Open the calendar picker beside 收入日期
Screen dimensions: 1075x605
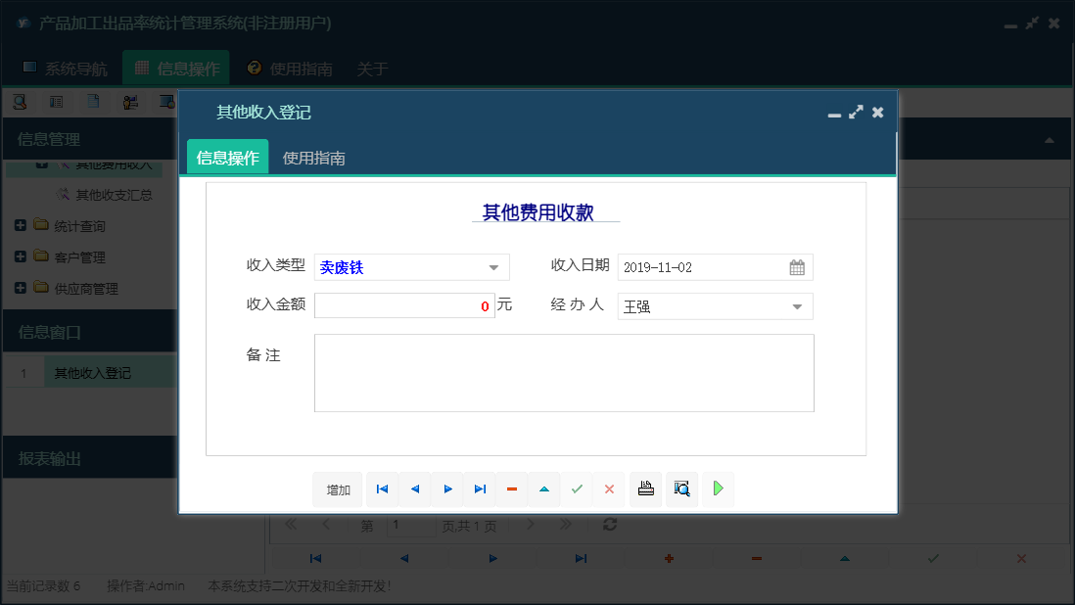tap(797, 266)
